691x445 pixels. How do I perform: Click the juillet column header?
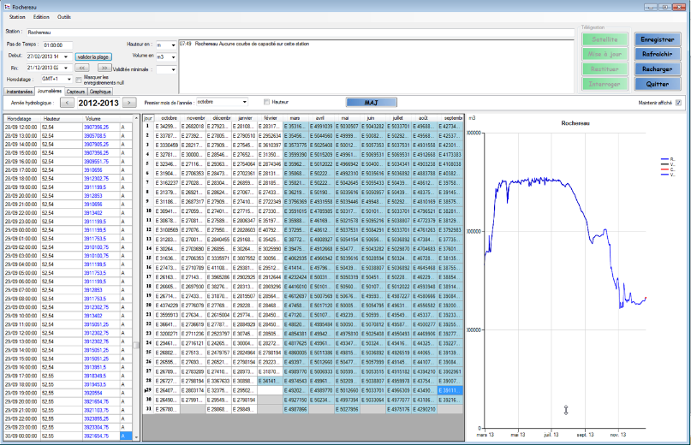tap(398, 118)
